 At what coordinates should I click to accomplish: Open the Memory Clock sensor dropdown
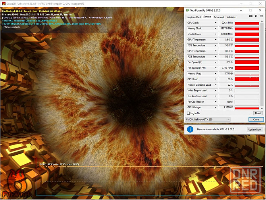pyautogui.click(x=216, y=28)
